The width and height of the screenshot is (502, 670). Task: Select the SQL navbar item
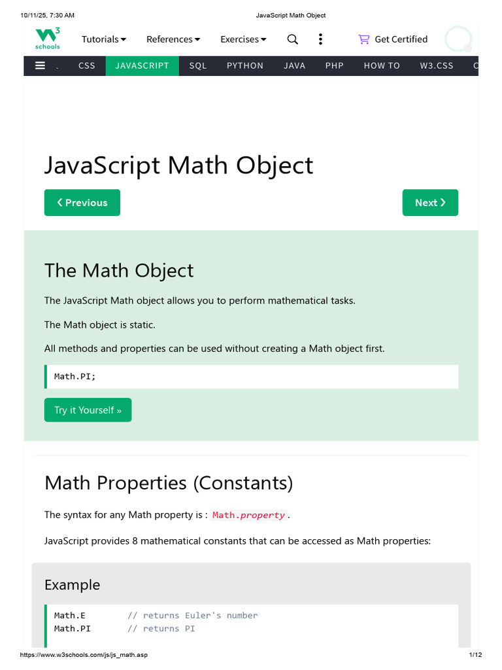[x=198, y=66]
